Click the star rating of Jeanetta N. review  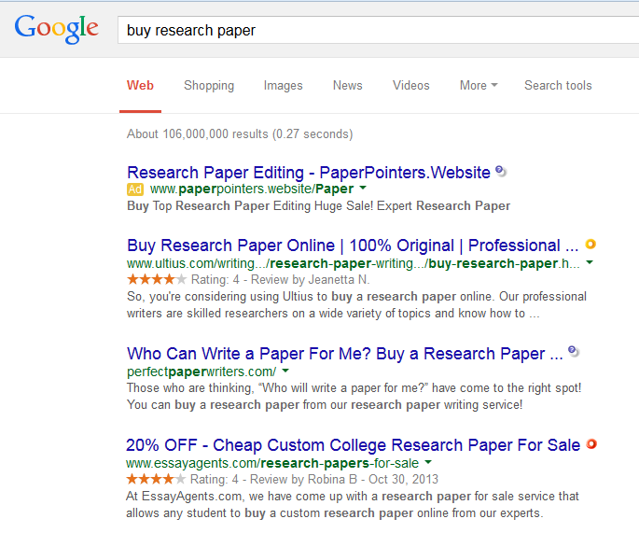coord(157,279)
